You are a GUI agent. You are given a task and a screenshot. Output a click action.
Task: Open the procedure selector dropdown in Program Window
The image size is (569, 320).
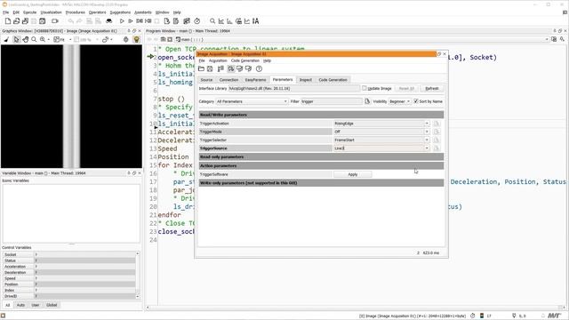(x=547, y=39)
